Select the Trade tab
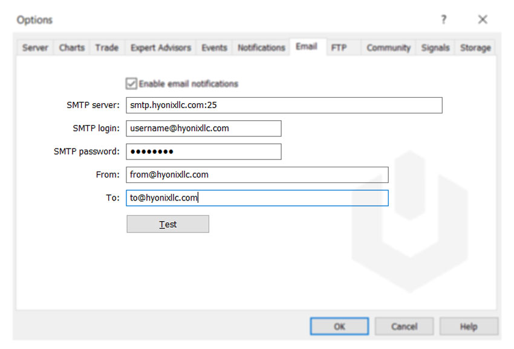Image resolution: width=514 pixels, height=349 pixels. click(x=106, y=48)
